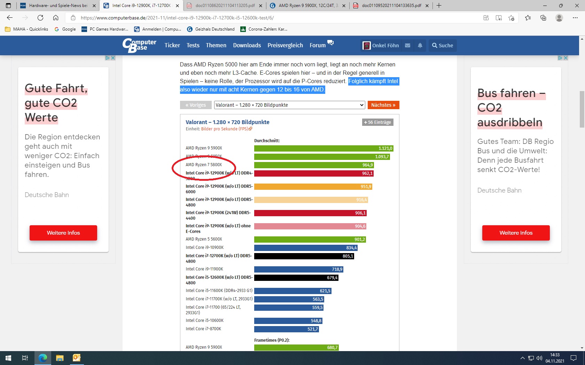The height and width of the screenshot is (365, 585).
Task: Toggle Immersive Reader icon
Action: pyautogui.click(x=499, y=18)
